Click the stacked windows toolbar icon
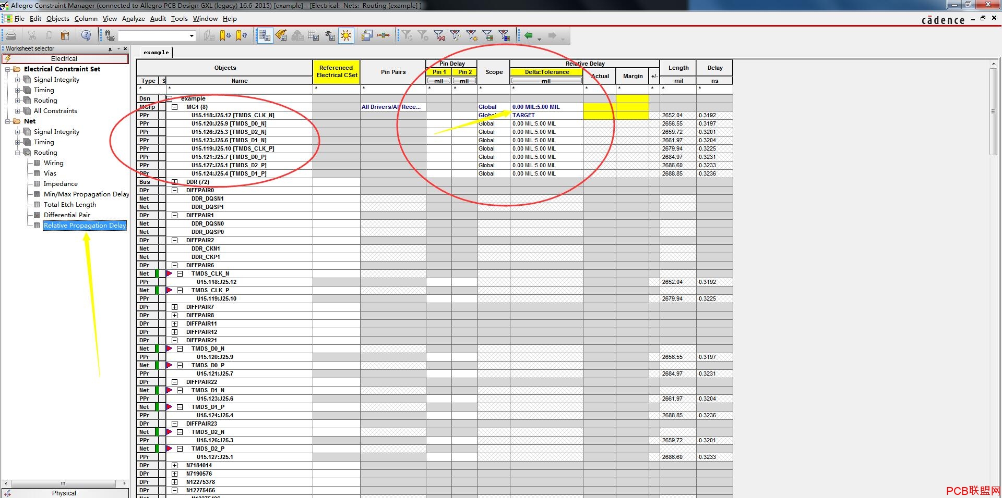The width and height of the screenshot is (1002, 498). [x=367, y=35]
